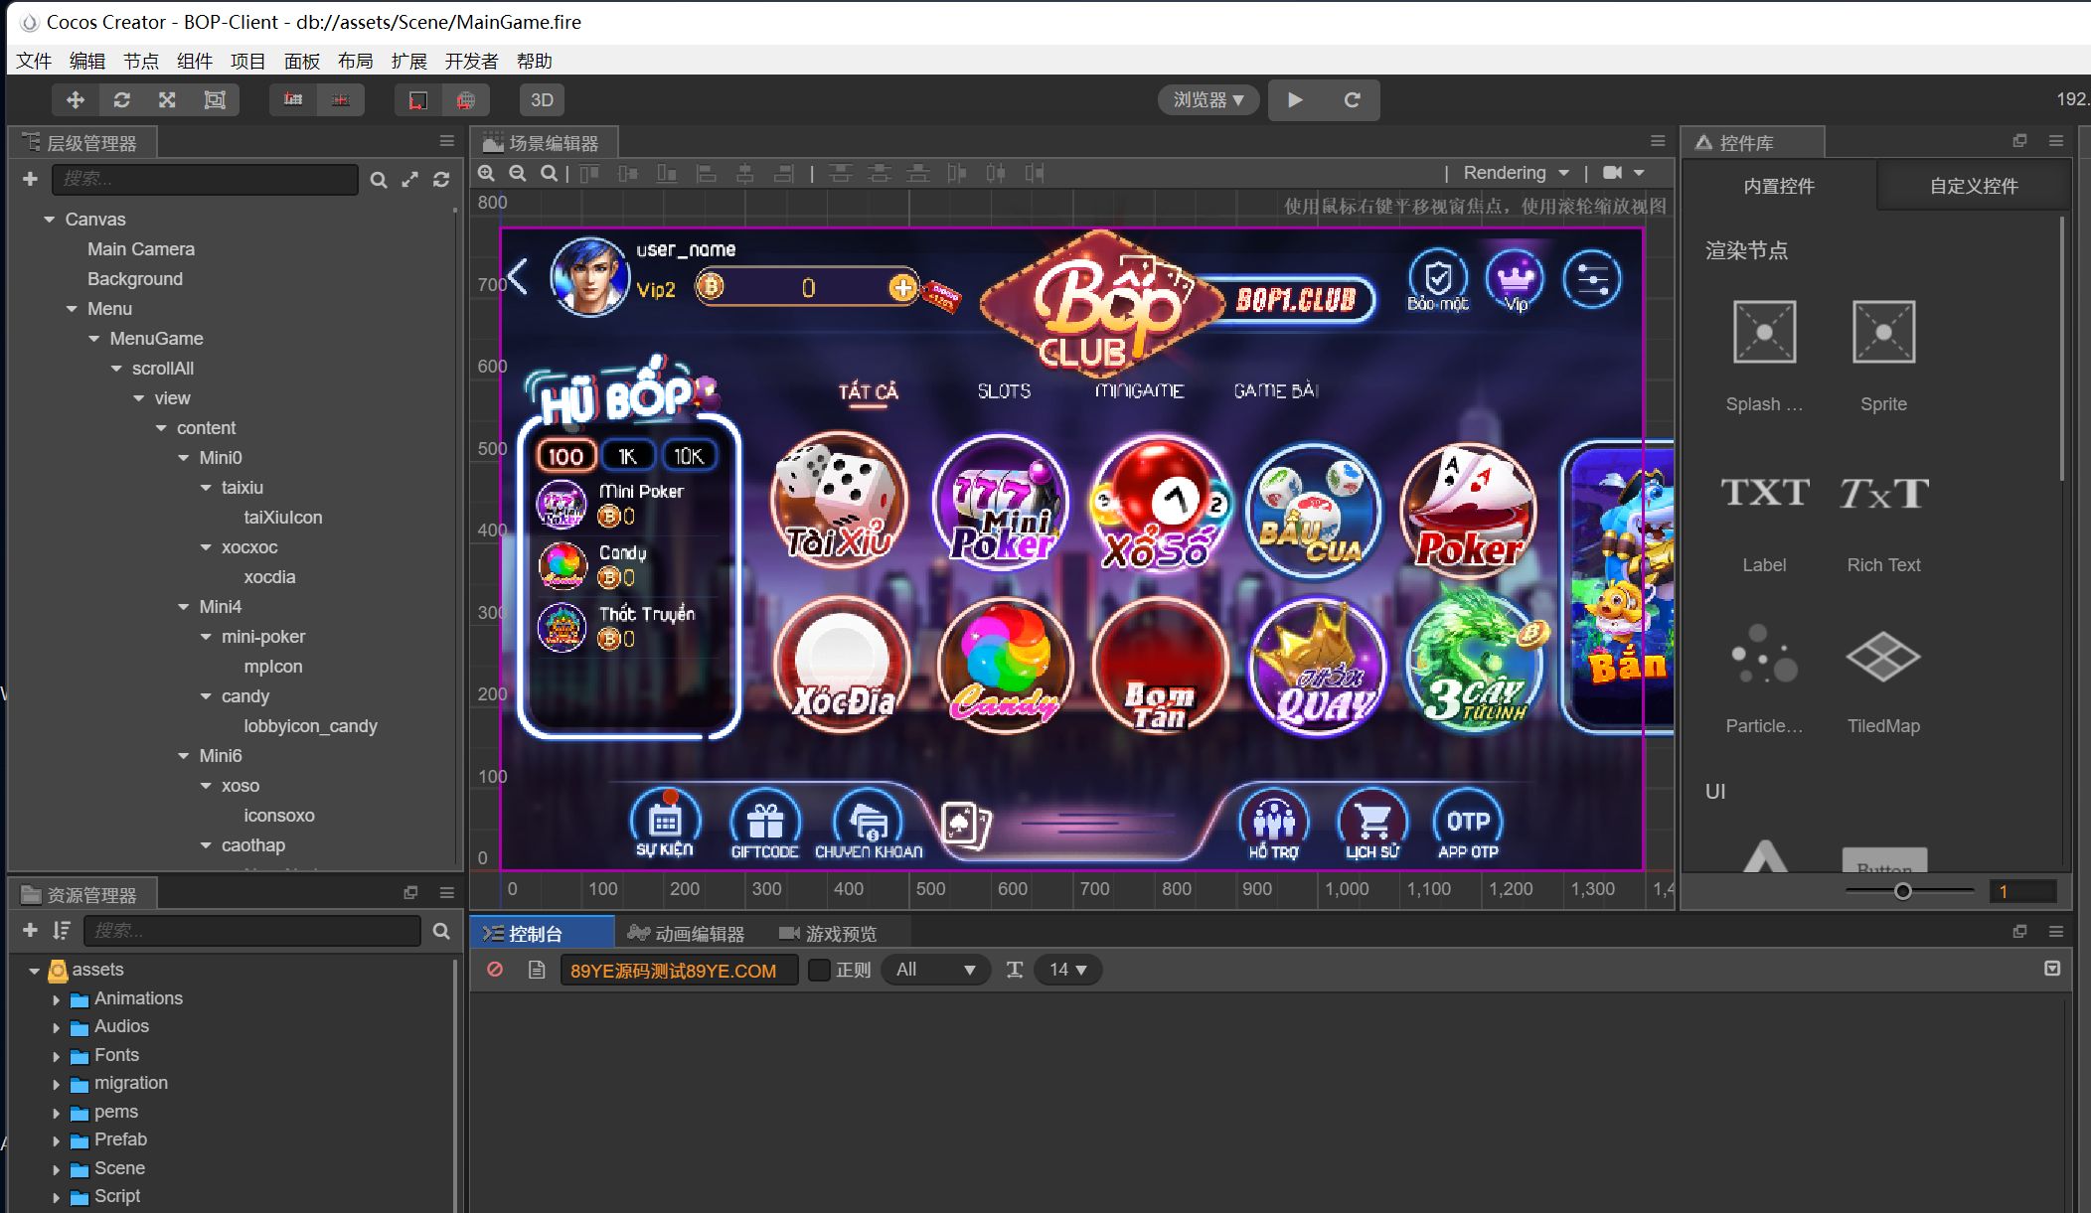2091x1213 pixels.
Task: Refresh the hierarchy tree
Action: (x=441, y=180)
